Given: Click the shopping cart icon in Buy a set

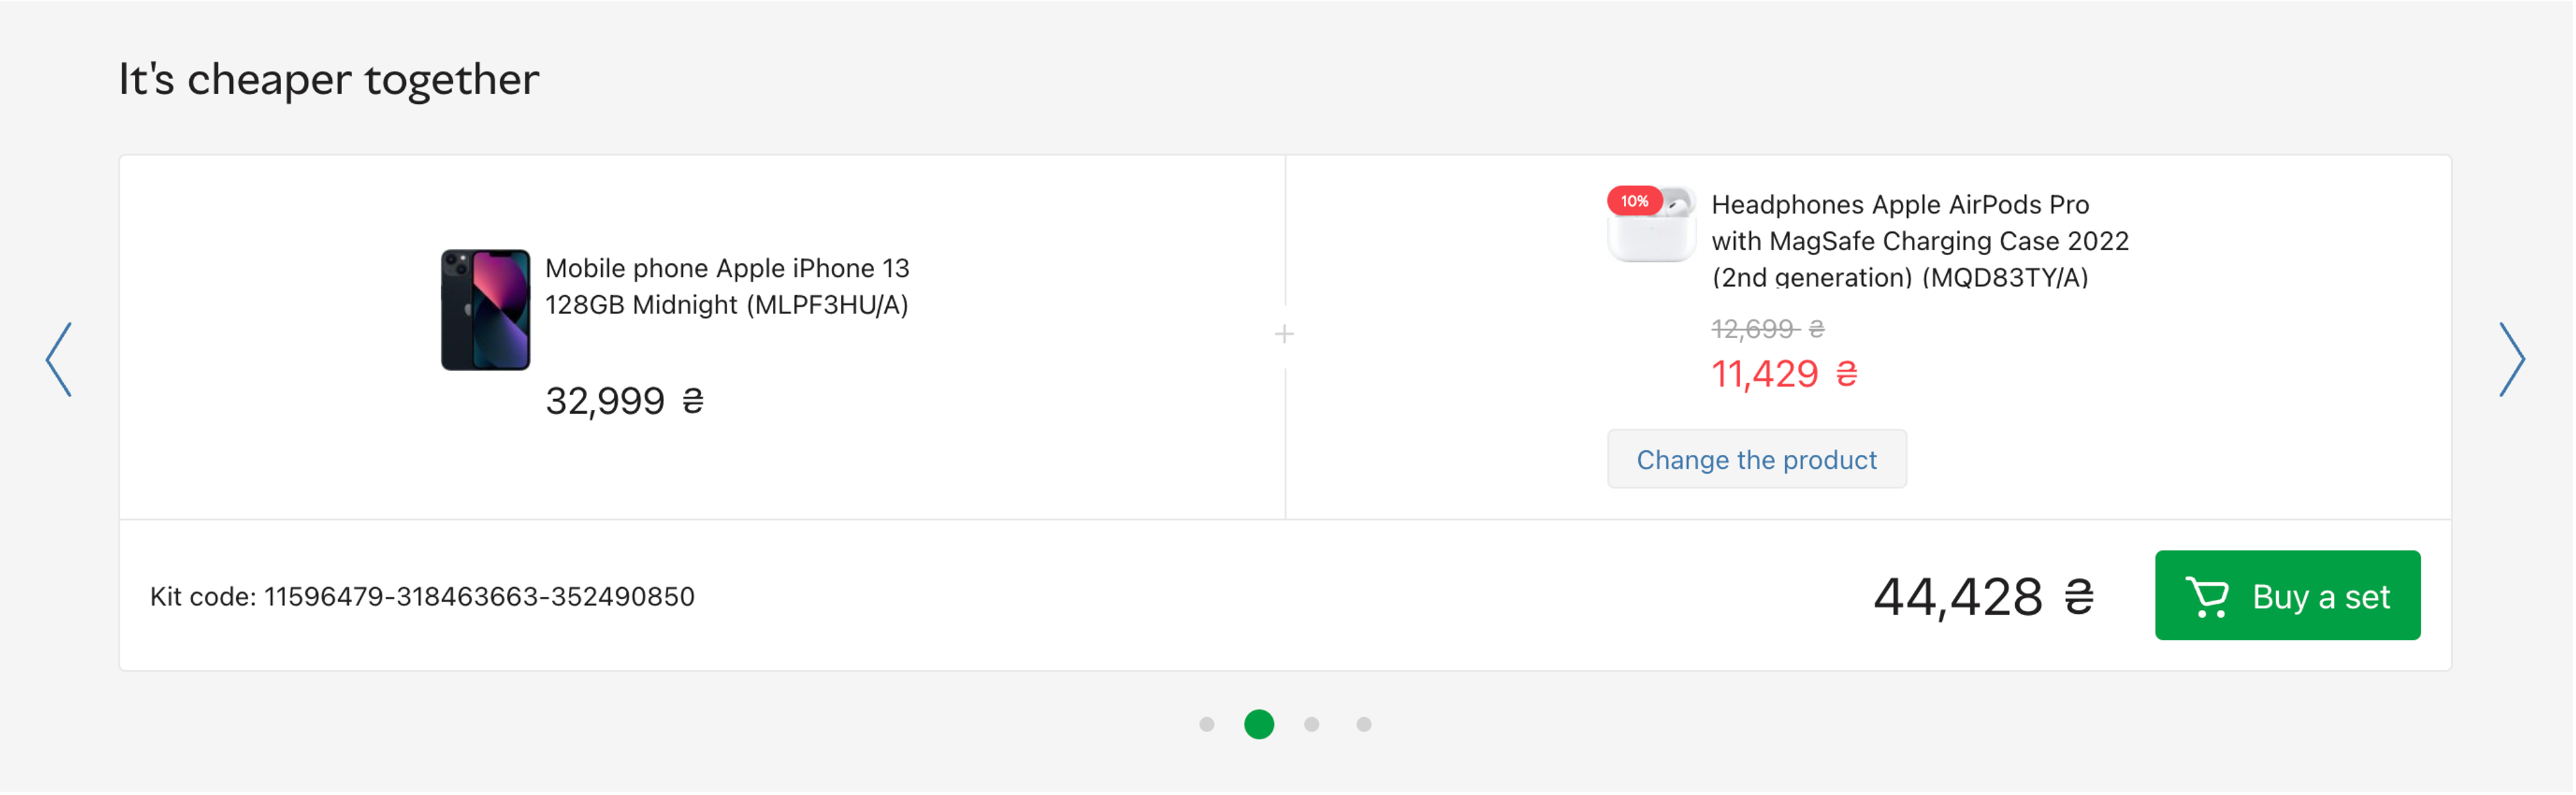Looking at the screenshot, I should click(2207, 597).
